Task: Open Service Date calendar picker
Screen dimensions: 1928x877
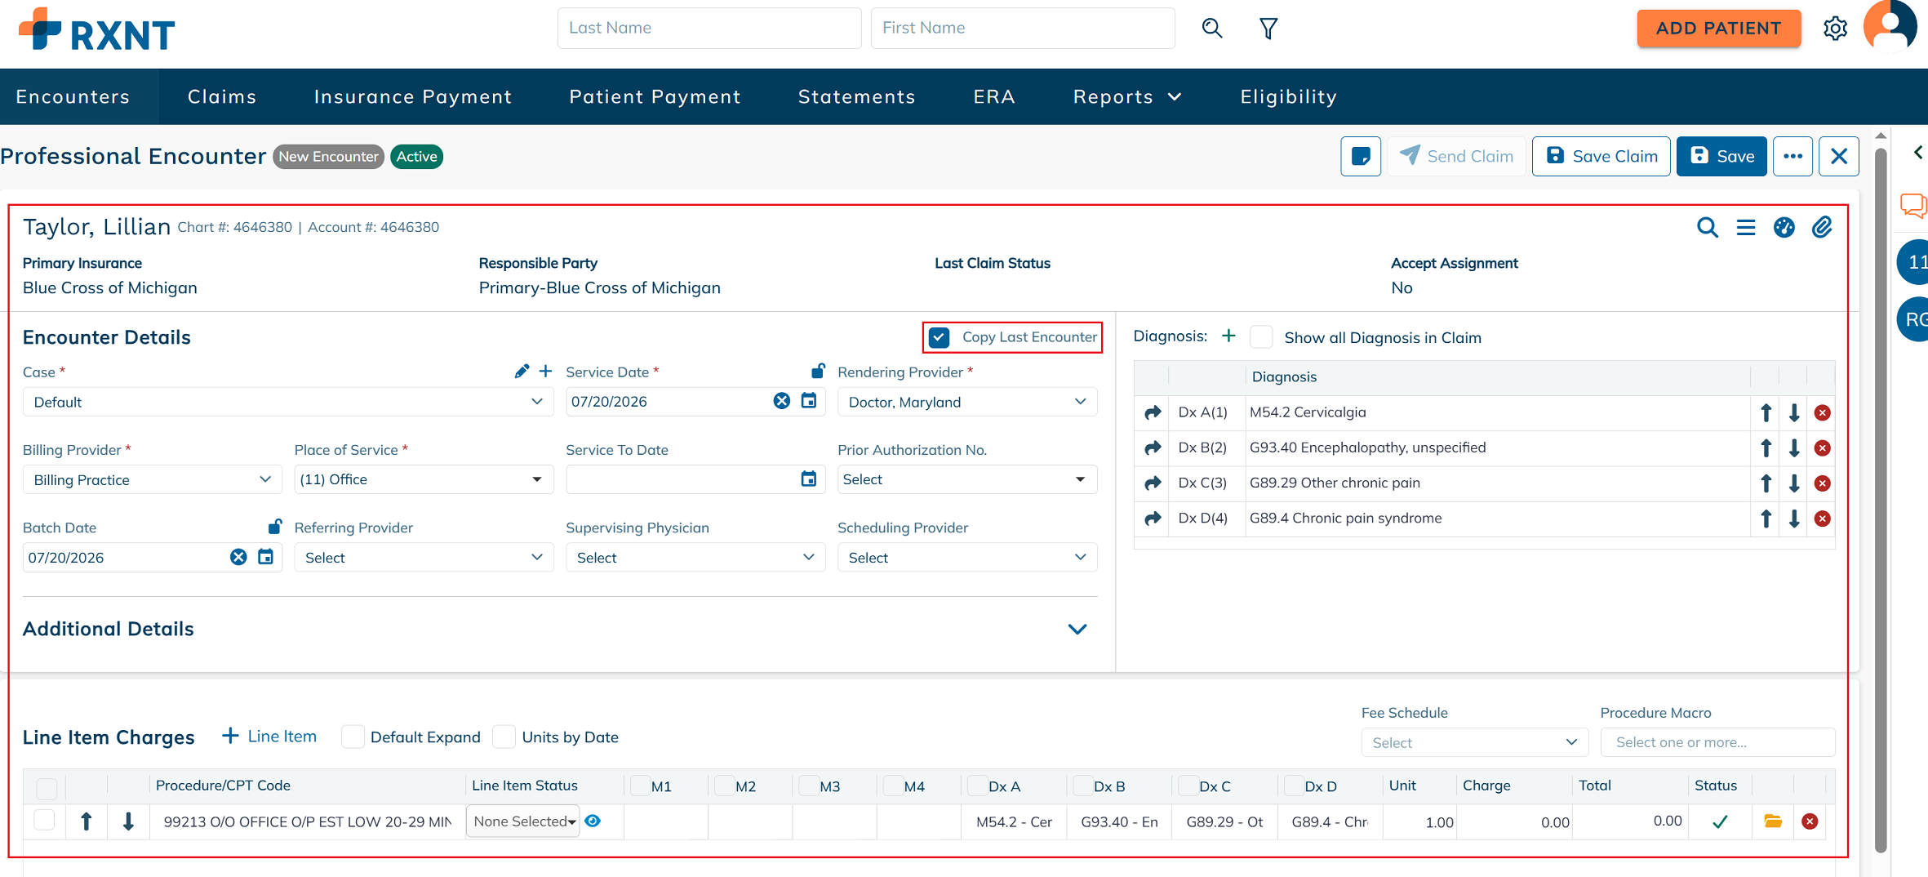Action: [x=809, y=401]
